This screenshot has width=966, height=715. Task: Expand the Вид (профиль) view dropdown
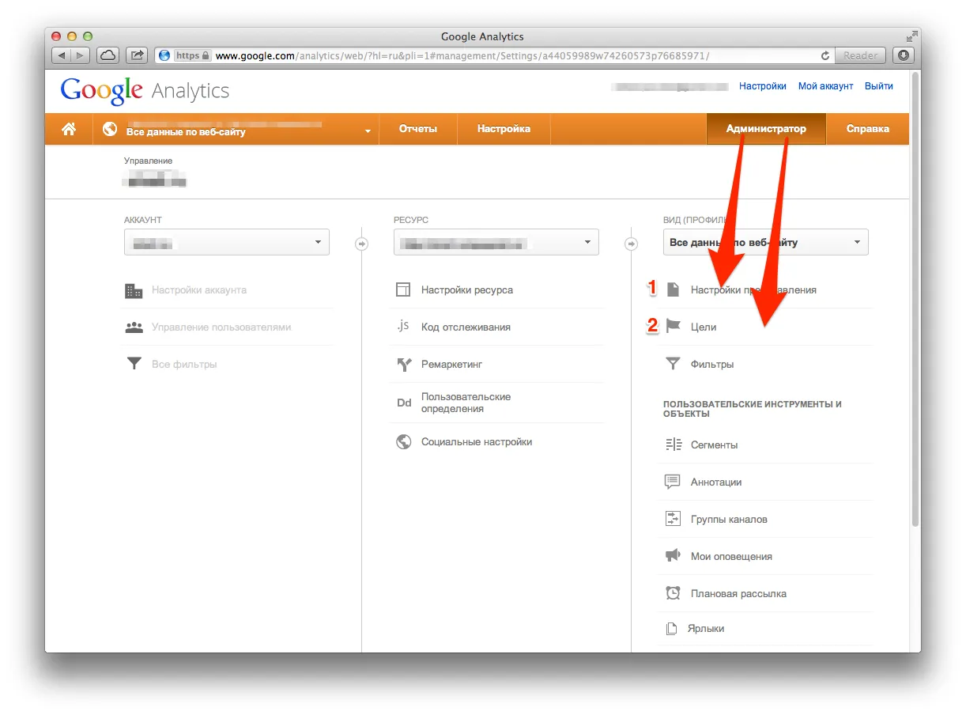pyautogui.click(x=765, y=242)
